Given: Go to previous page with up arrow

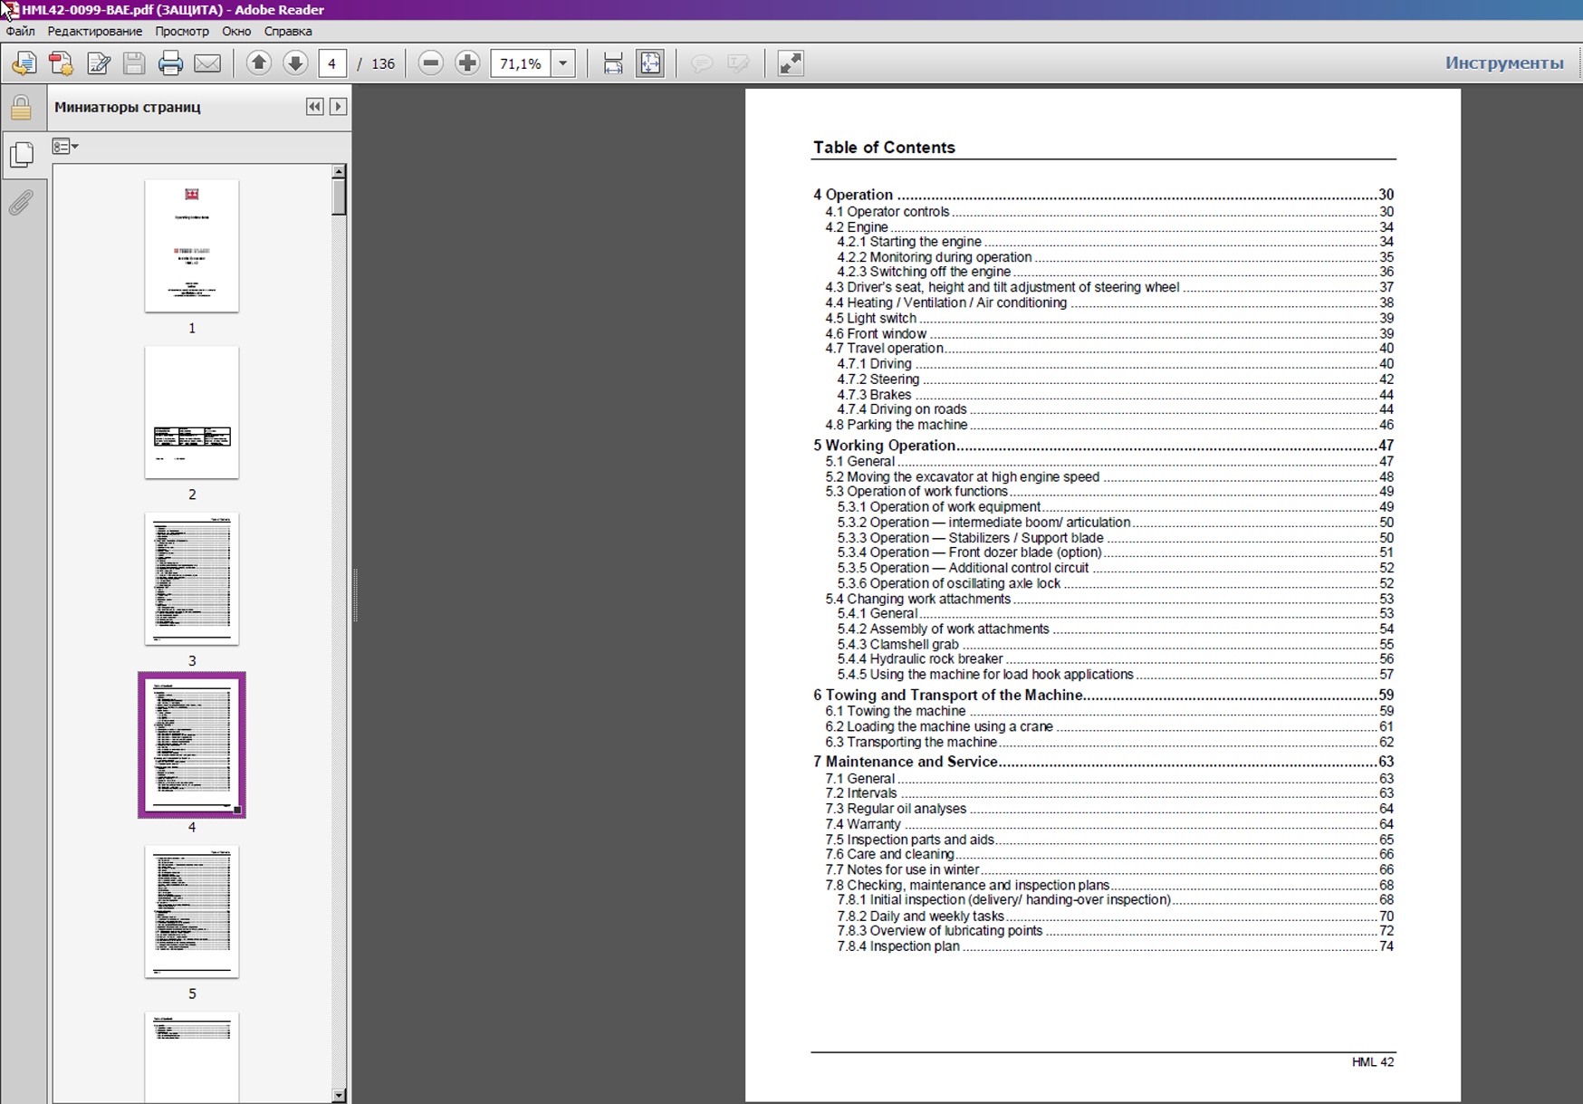Looking at the screenshot, I should [x=259, y=63].
